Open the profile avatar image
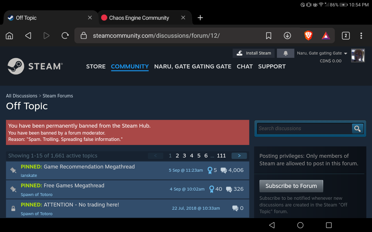 pos(358,55)
